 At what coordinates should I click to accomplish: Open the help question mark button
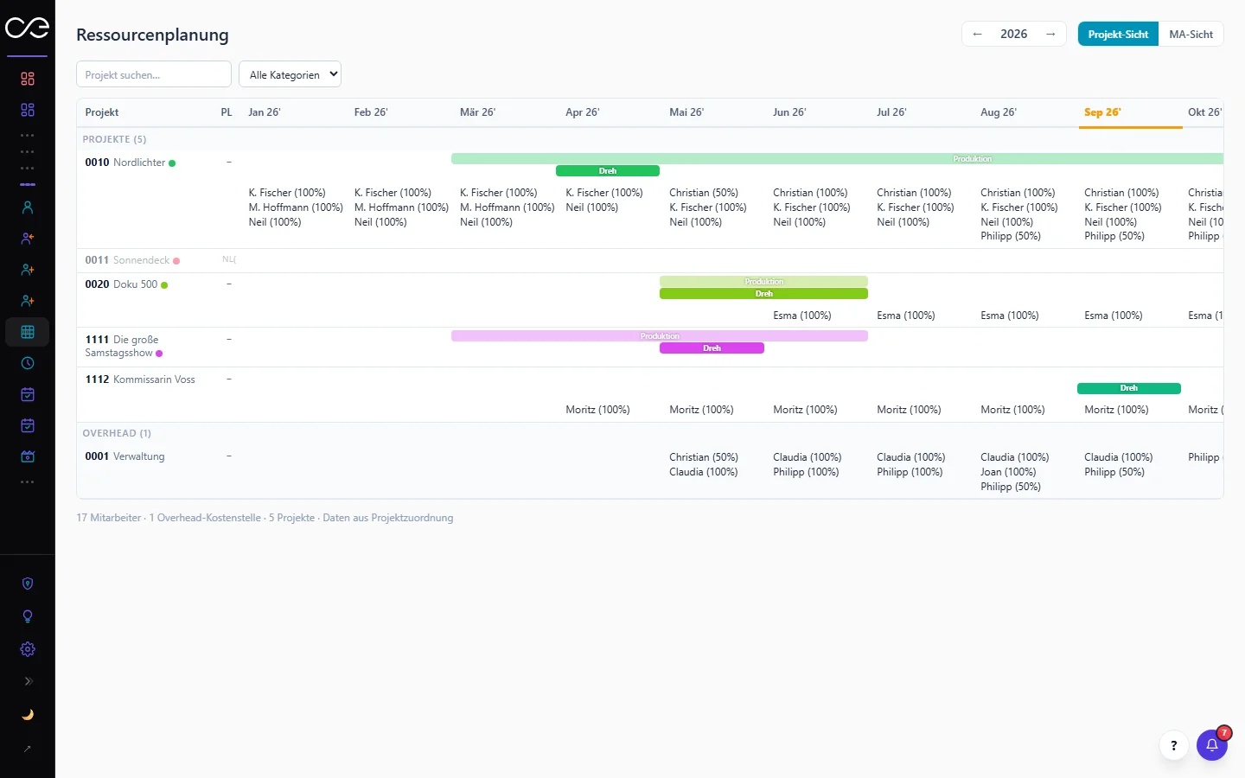tap(1173, 745)
